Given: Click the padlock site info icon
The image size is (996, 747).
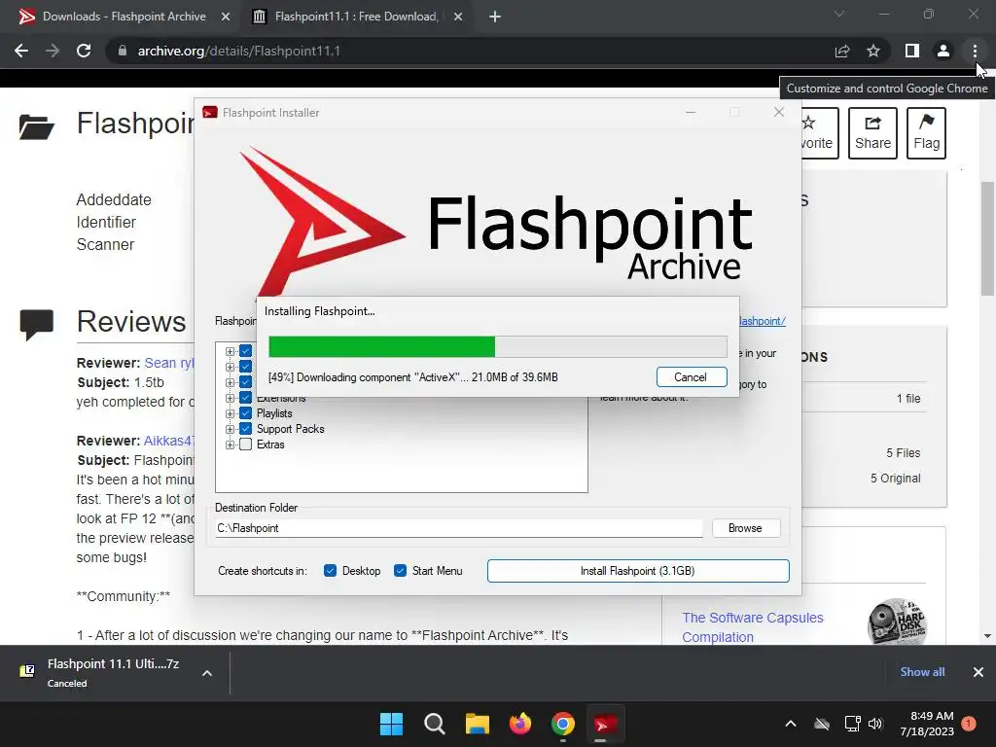Looking at the screenshot, I should 123,51.
